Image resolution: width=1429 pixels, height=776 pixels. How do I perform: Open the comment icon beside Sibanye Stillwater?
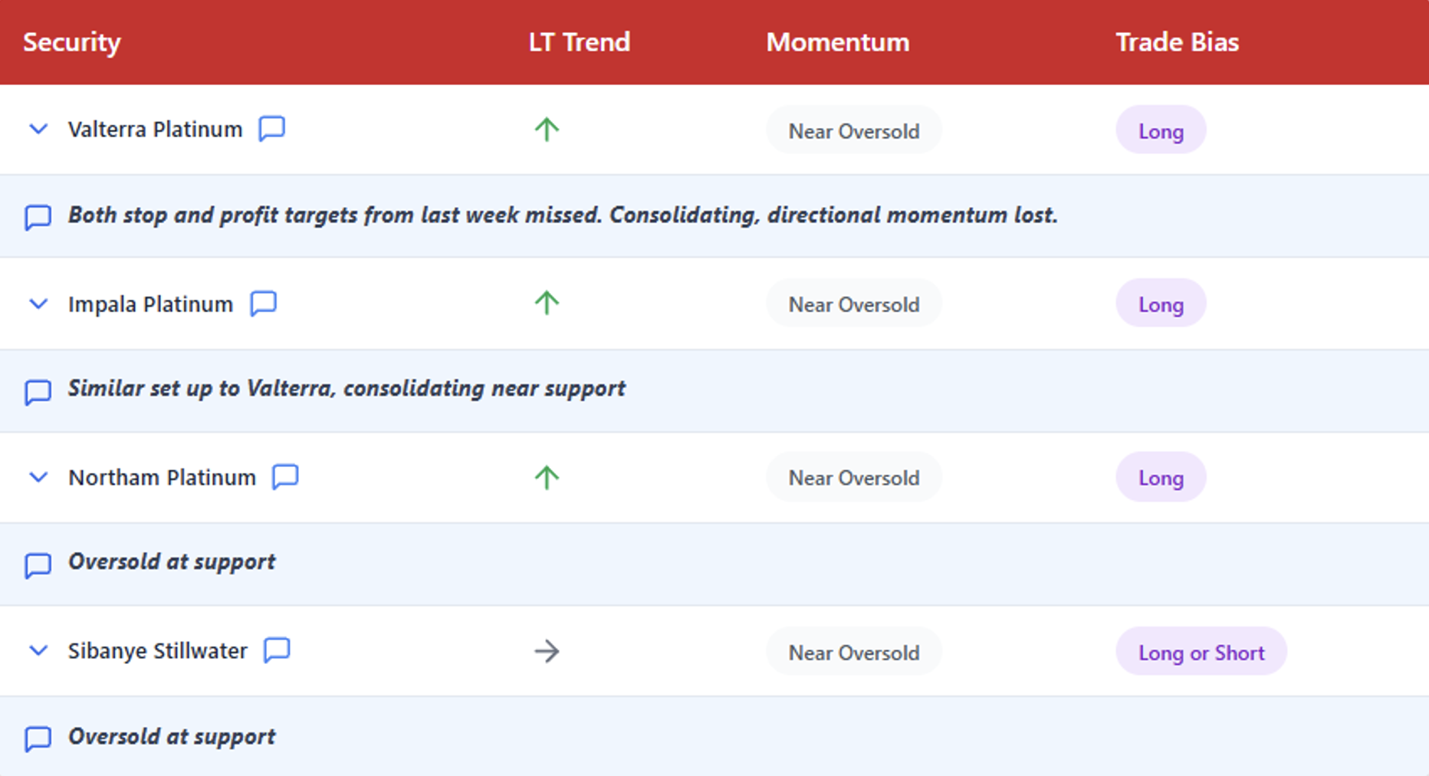(277, 650)
